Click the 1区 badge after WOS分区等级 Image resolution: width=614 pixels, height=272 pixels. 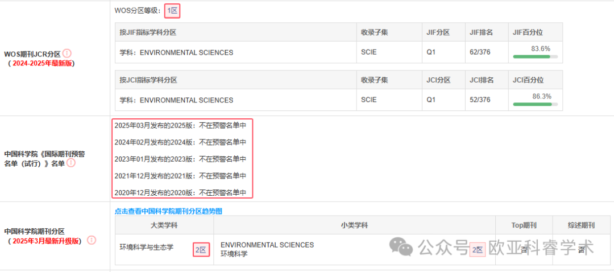click(x=172, y=11)
